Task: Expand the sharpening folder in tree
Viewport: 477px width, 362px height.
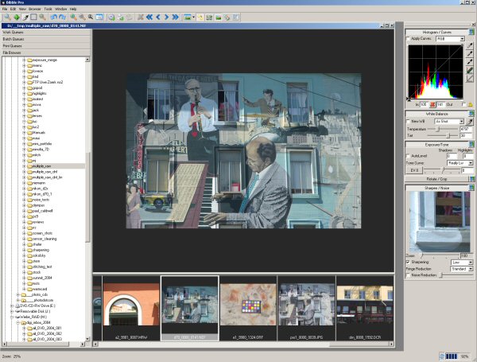Action: (24, 250)
